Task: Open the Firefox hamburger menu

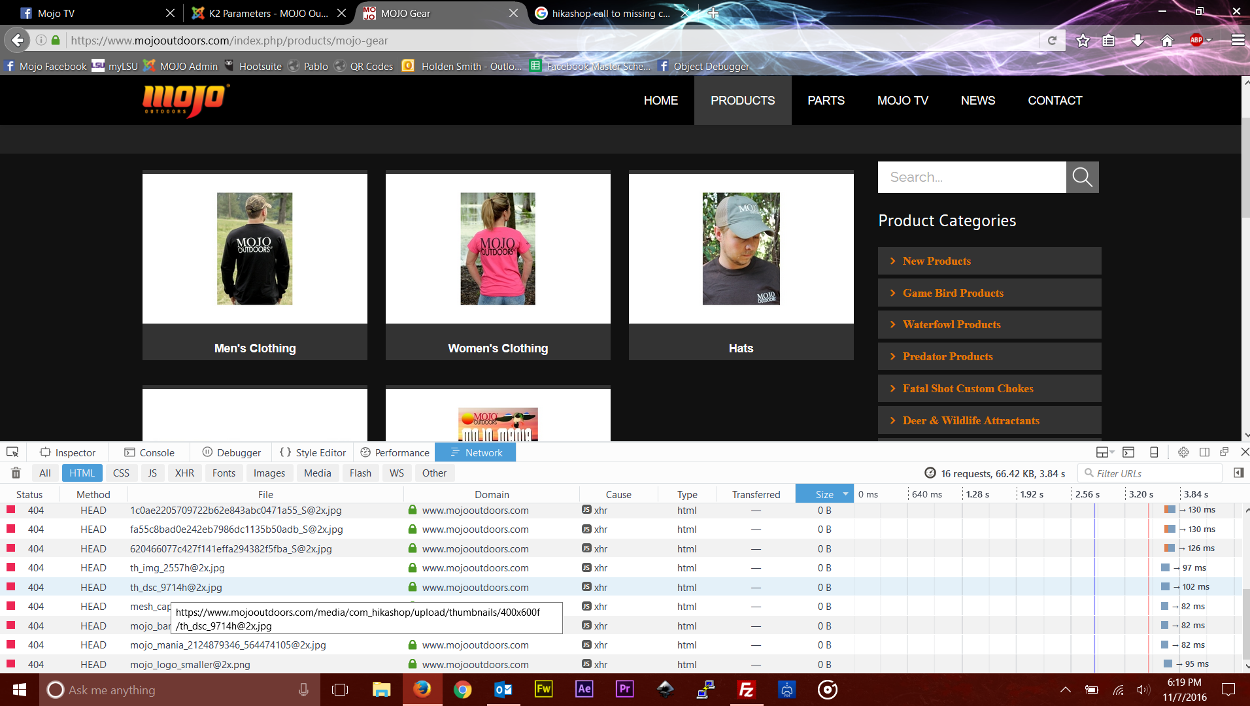Action: [x=1238, y=41]
